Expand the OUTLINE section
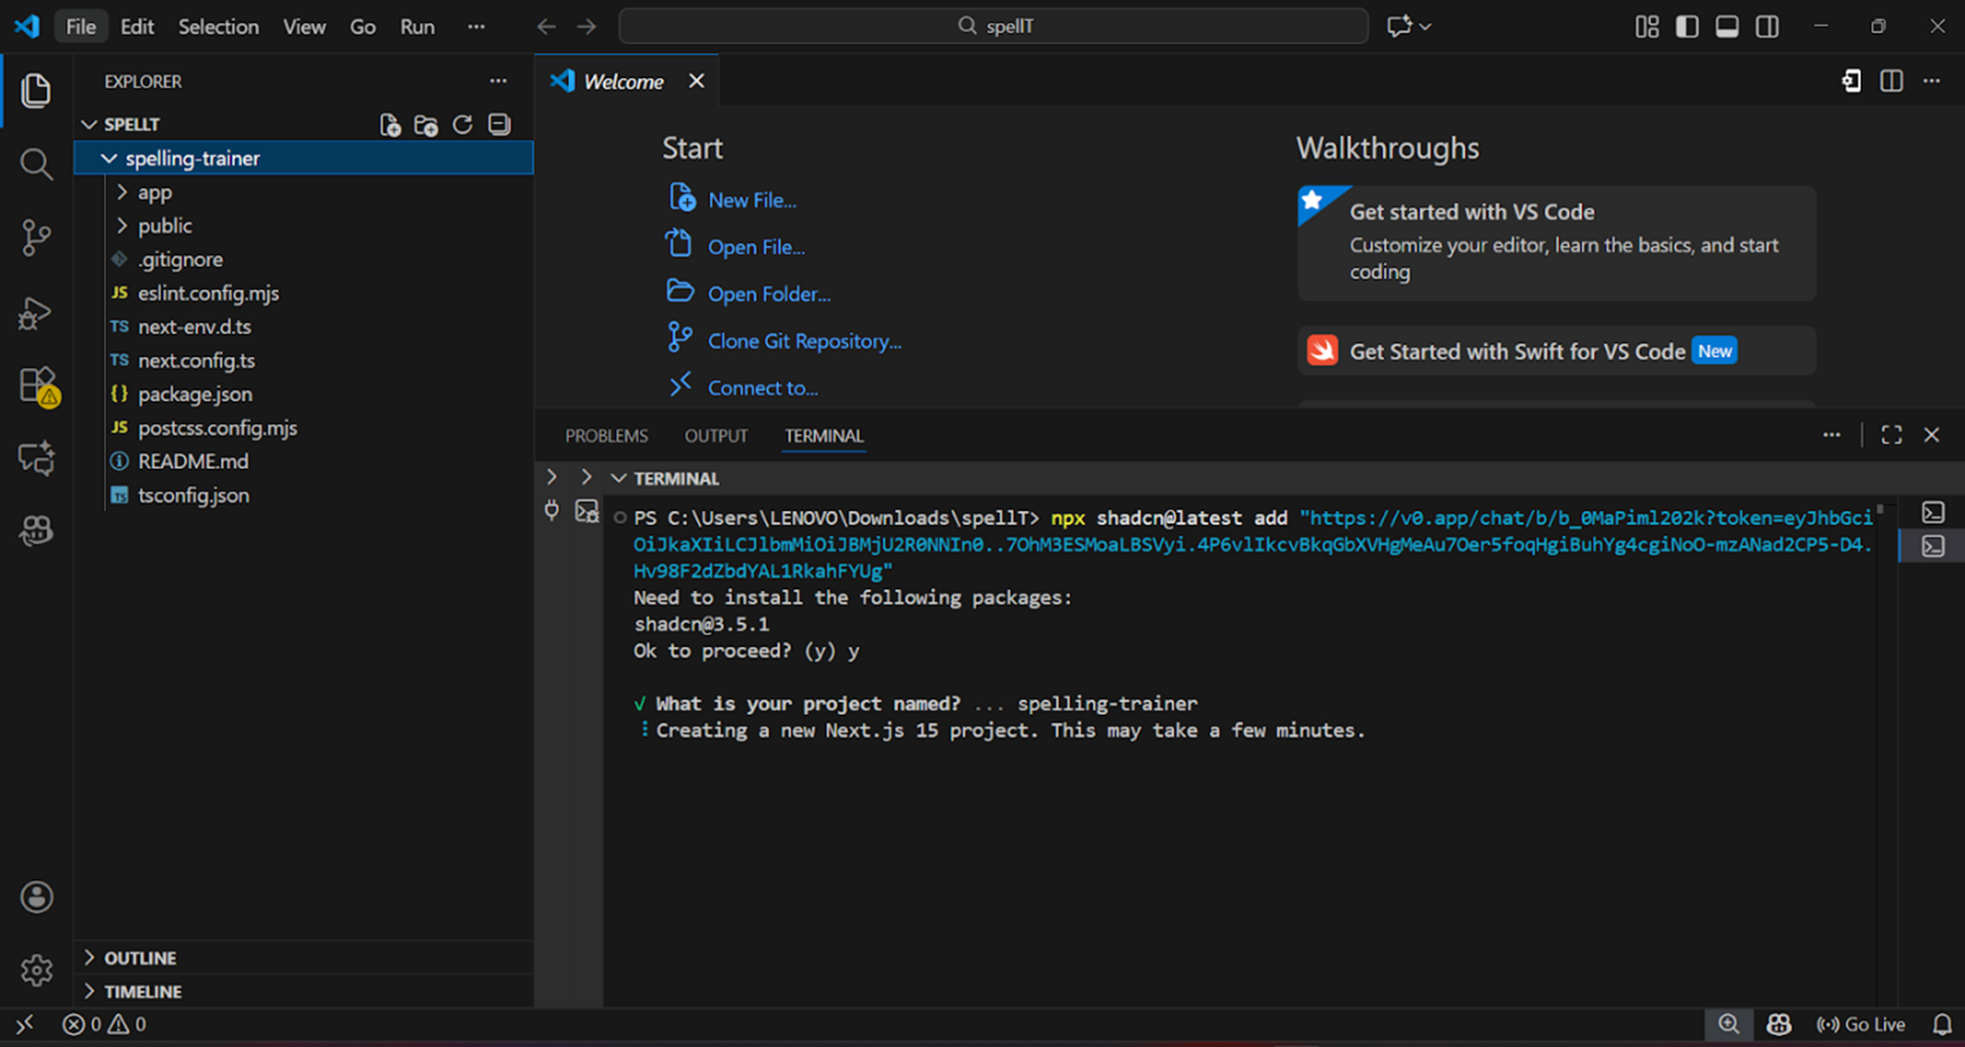1965x1047 pixels. point(140,958)
